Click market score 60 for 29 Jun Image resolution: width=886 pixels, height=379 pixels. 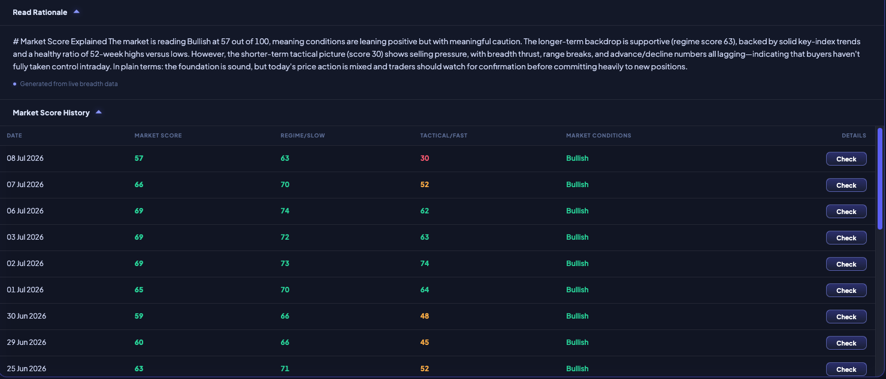[139, 343]
